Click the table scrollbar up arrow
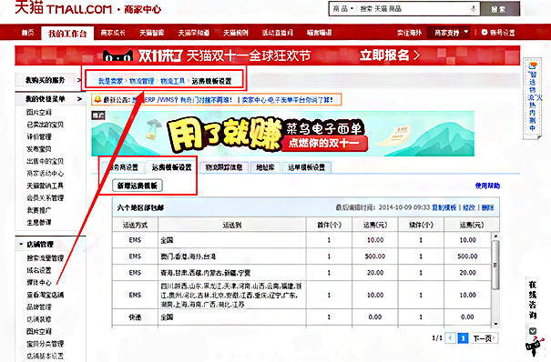Screen dimensions: 551x362 (x=495, y=236)
